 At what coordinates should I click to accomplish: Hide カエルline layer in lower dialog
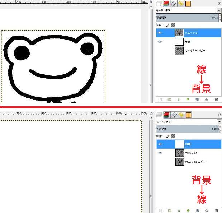coord(160,153)
